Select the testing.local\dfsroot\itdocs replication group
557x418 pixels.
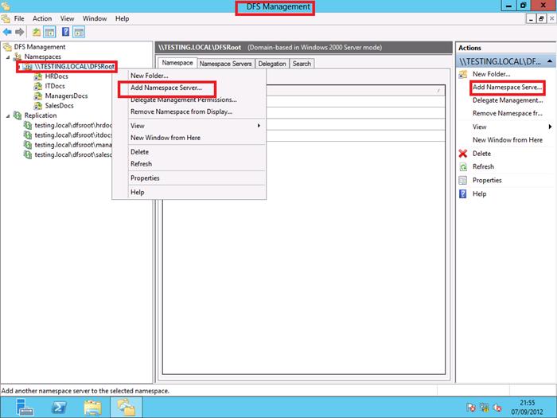point(73,135)
